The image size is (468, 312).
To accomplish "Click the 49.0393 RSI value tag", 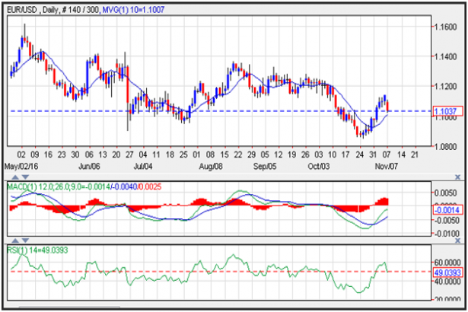I will click(x=446, y=271).
